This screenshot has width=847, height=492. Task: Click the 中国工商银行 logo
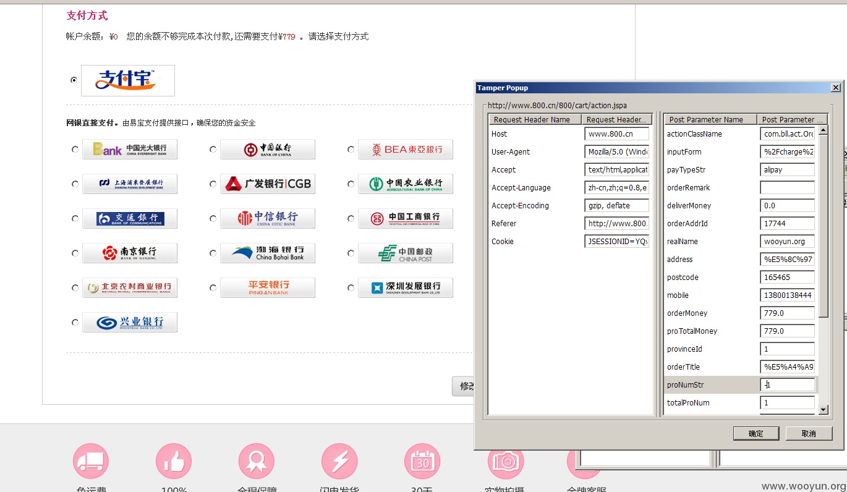(406, 218)
